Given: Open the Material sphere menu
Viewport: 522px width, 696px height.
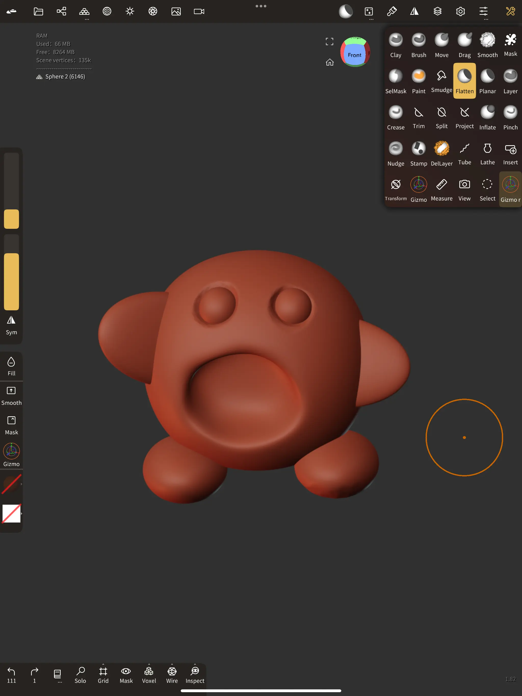Looking at the screenshot, I should pos(107,12).
